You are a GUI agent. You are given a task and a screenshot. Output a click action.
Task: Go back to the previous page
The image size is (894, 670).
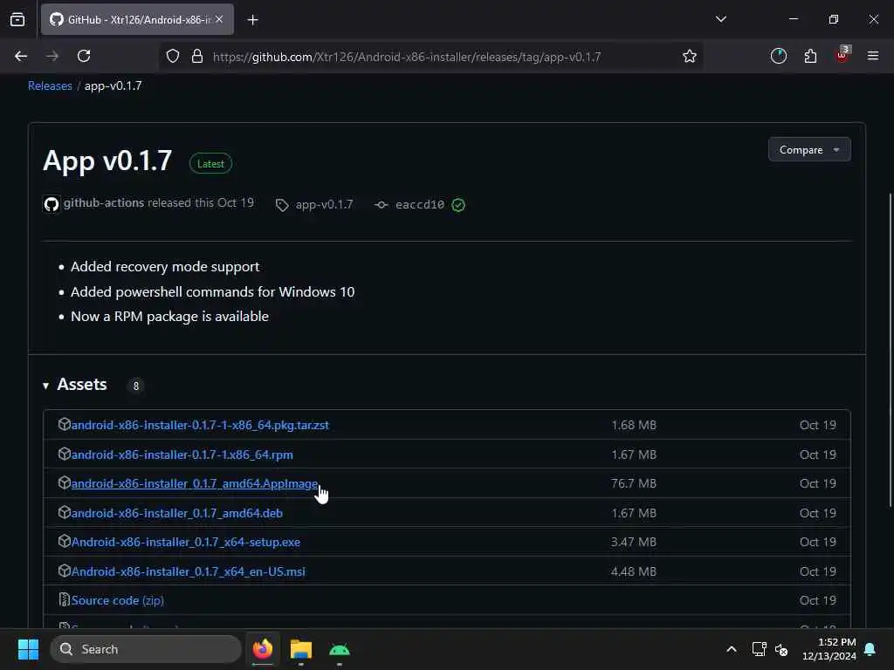pos(21,56)
